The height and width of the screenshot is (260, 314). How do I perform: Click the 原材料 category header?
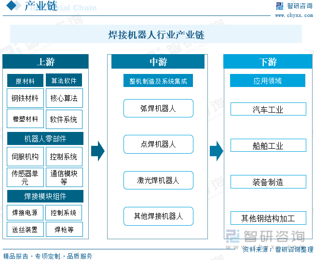[25, 80]
